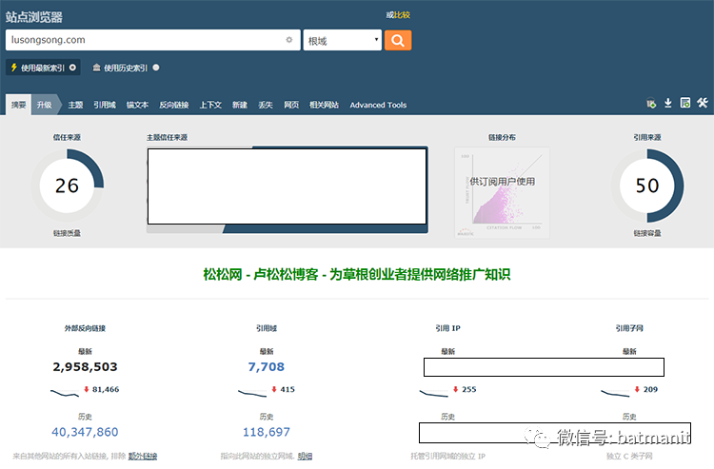714x469 pixels.
Task: Open the wrench tools icon
Action: pos(703,103)
